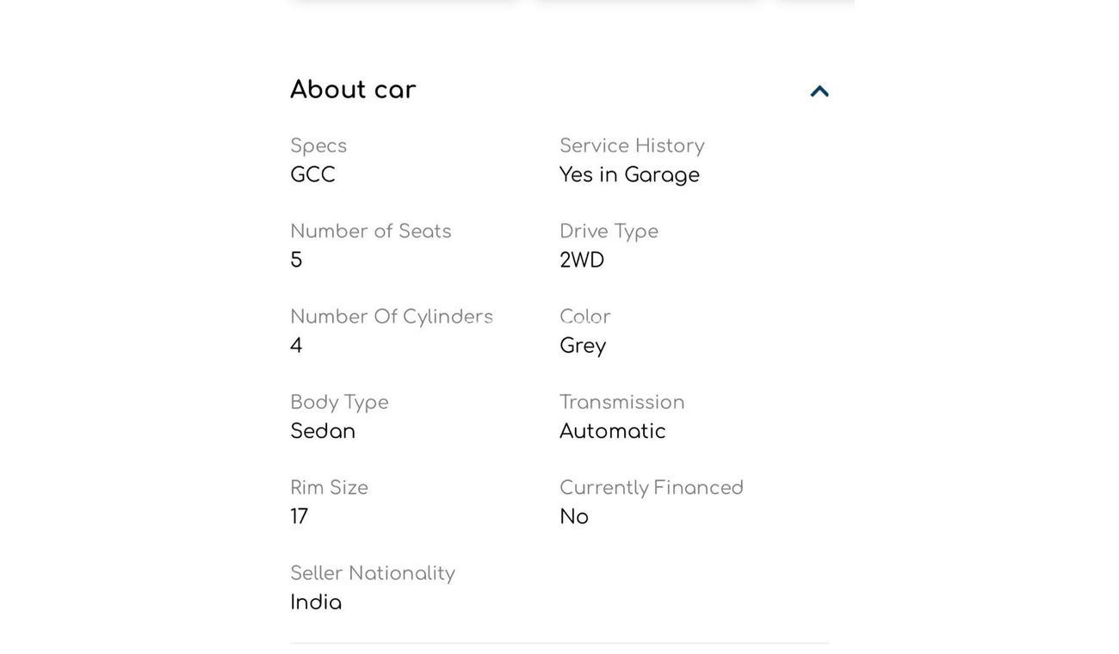Click the GCC specs value
1119x654 pixels.
[312, 175]
